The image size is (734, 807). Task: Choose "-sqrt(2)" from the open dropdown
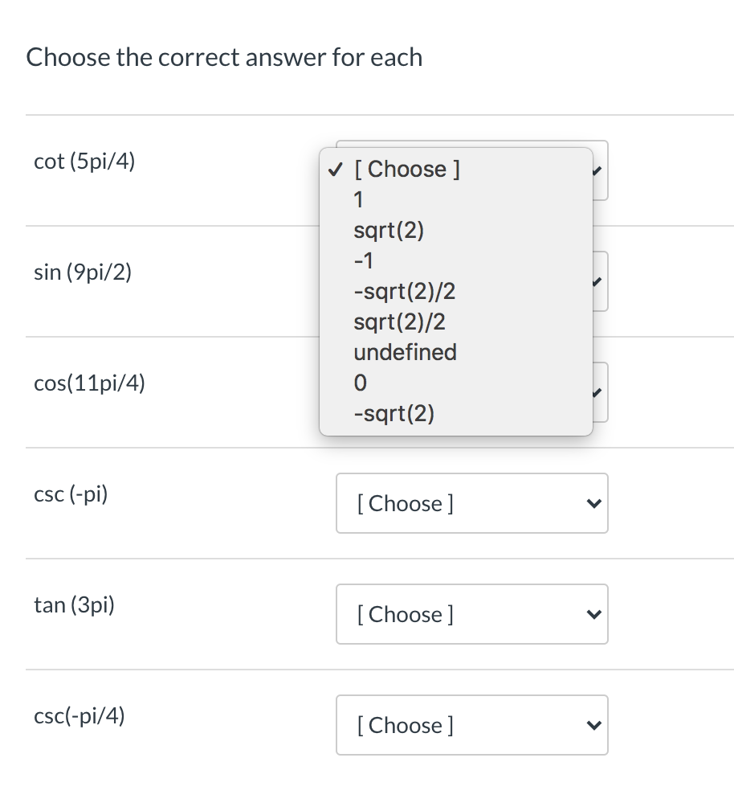point(394,413)
